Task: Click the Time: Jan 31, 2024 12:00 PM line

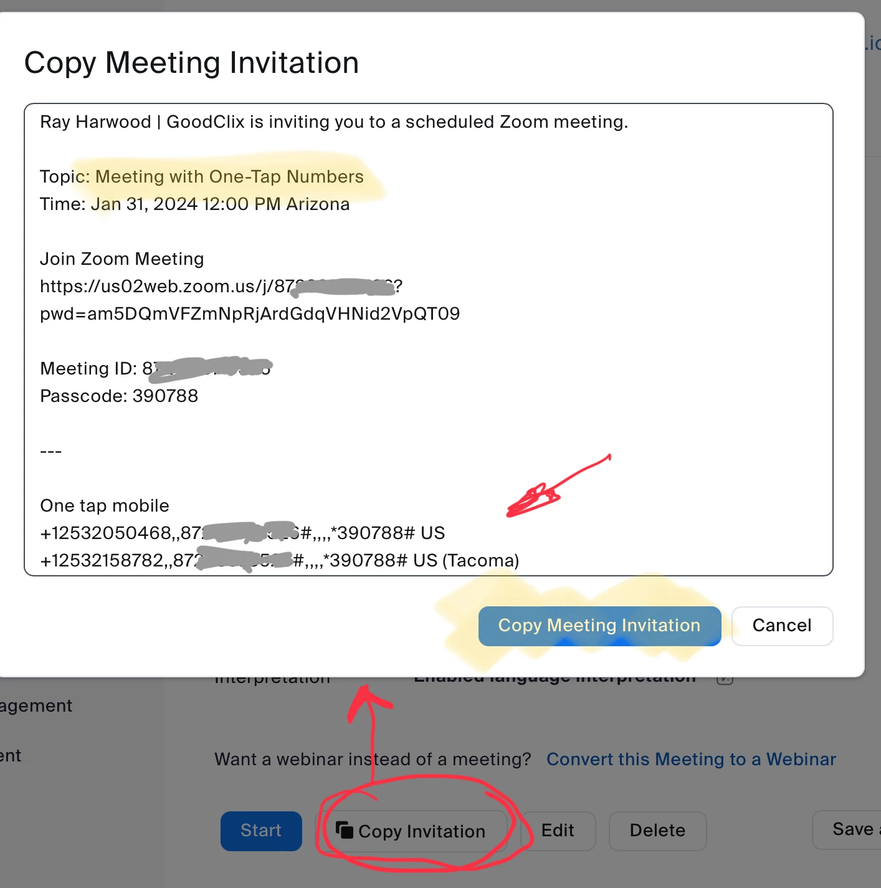Action: click(195, 204)
